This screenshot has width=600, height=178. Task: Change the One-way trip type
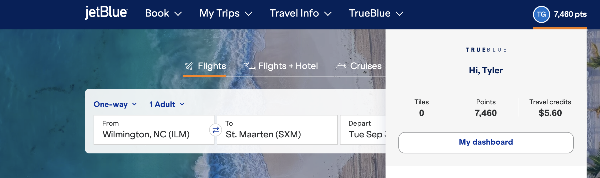click(115, 104)
